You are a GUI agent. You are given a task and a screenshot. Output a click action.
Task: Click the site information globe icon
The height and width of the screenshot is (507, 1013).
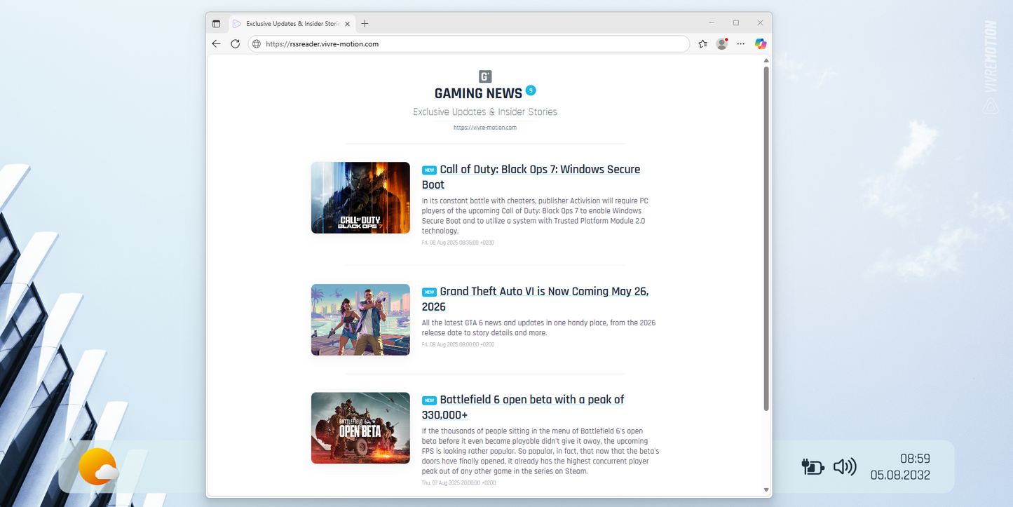point(257,43)
